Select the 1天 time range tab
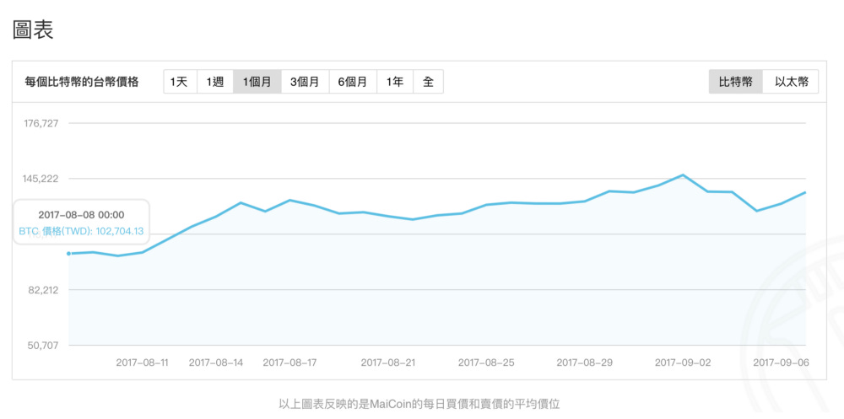 click(x=180, y=82)
